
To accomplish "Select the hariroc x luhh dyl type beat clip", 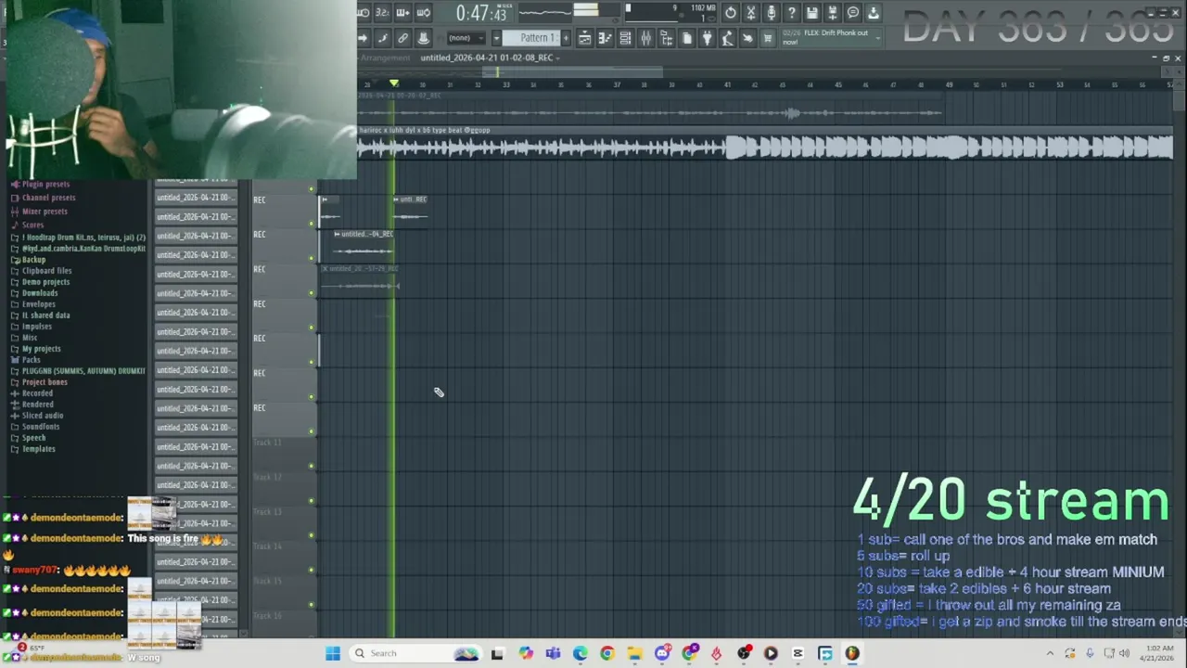I will pyautogui.click(x=765, y=142).
